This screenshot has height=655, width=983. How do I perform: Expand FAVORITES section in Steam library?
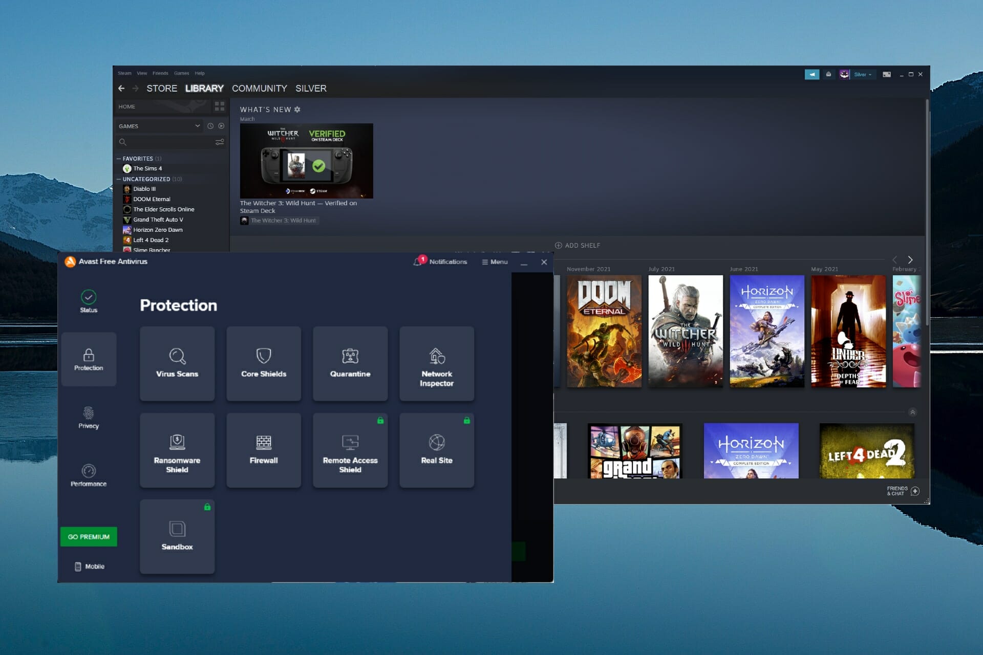click(x=119, y=158)
